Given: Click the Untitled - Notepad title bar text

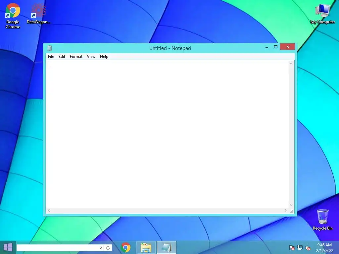Looking at the screenshot, I should pyautogui.click(x=170, y=48).
